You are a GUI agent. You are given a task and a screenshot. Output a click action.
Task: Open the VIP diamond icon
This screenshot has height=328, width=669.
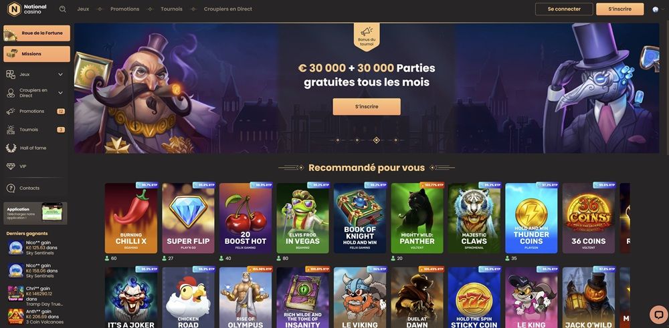(11, 166)
